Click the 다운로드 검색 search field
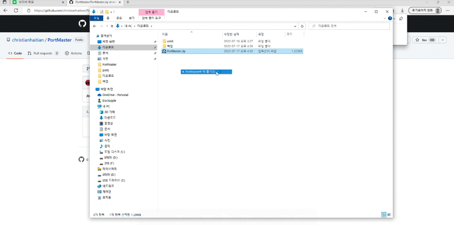454x225 pixels. 349,26
